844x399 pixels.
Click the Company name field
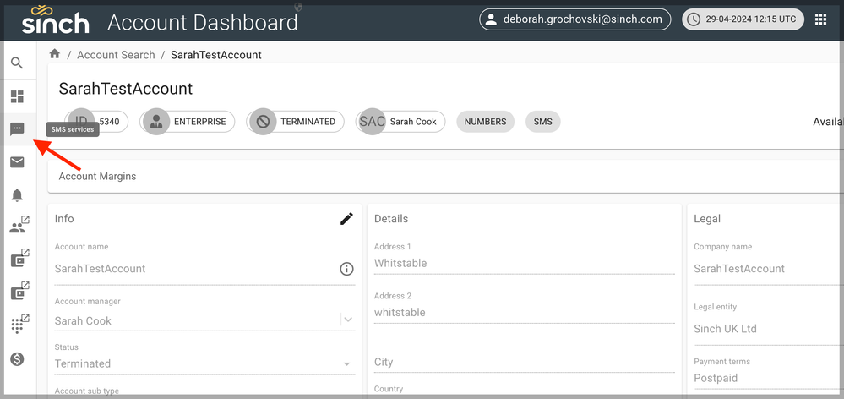coord(769,269)
